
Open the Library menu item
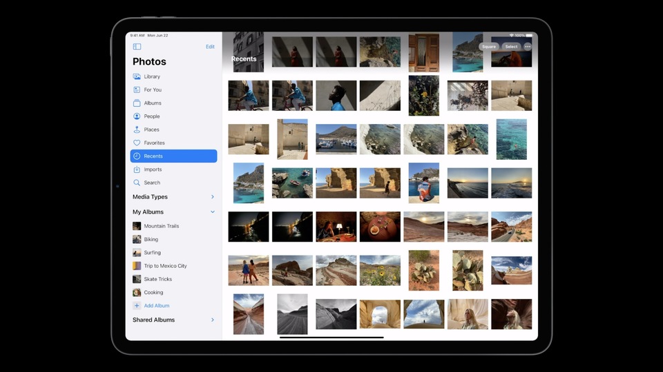coord(173,76)
